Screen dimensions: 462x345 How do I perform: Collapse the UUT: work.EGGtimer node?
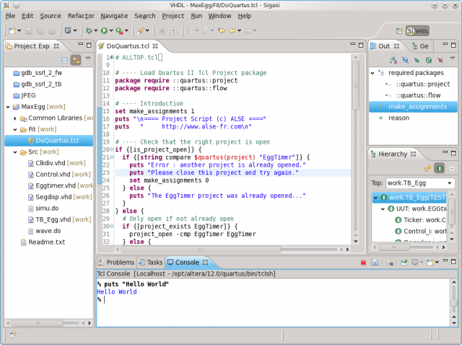click(x=383, y=209)
